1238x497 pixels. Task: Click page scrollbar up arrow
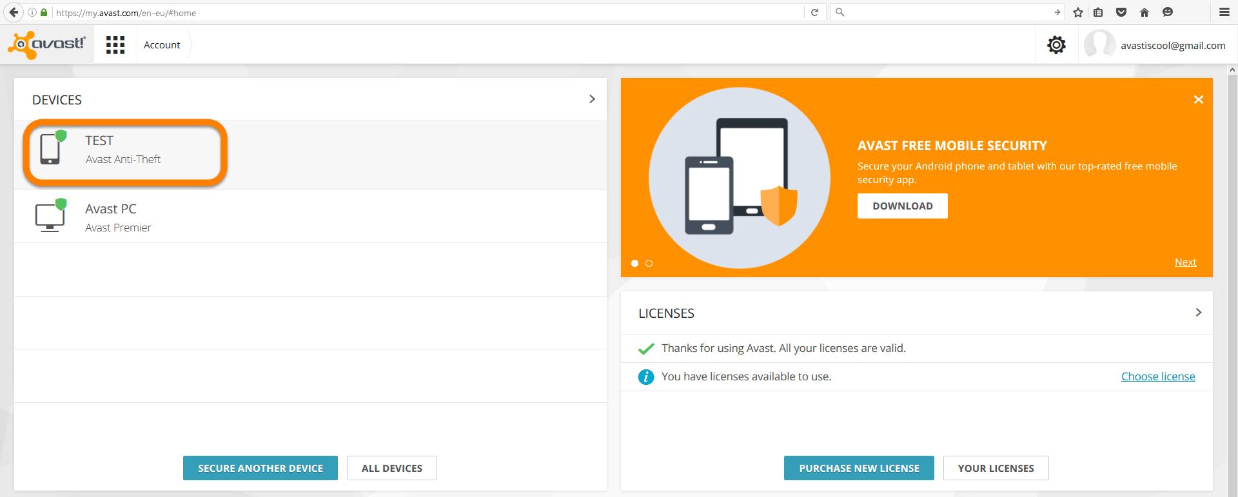pyautogui.click(x=1232, y=70)
